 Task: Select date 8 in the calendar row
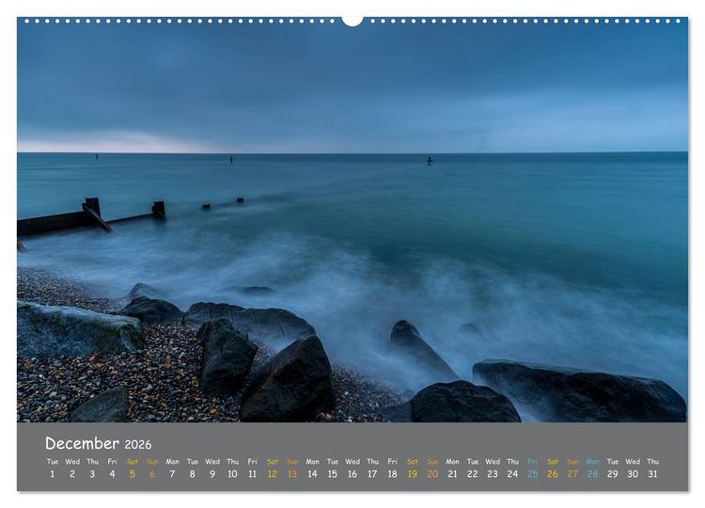(192, 474)
